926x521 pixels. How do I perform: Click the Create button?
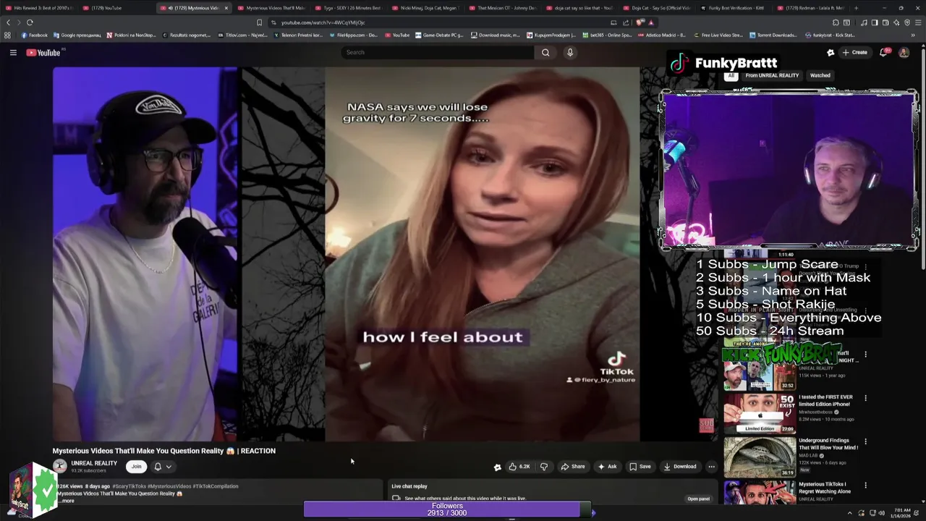click(x=854, y=52)
